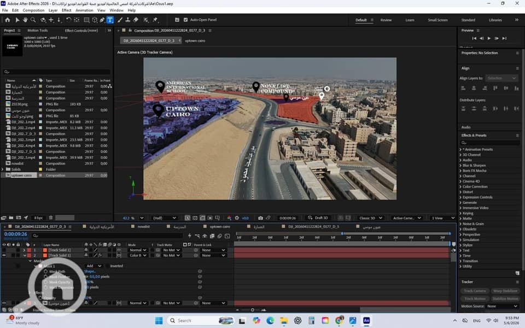
Task: Toggle the Inverted checkbox for Mask 1
Action: 107,266
